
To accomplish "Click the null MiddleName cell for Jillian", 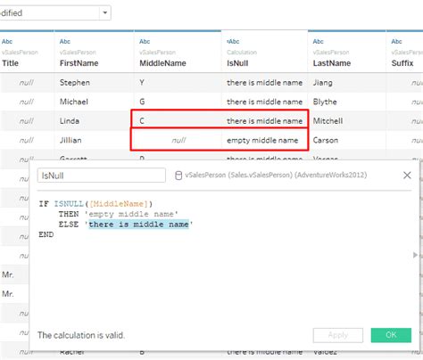I will point(178,140).
